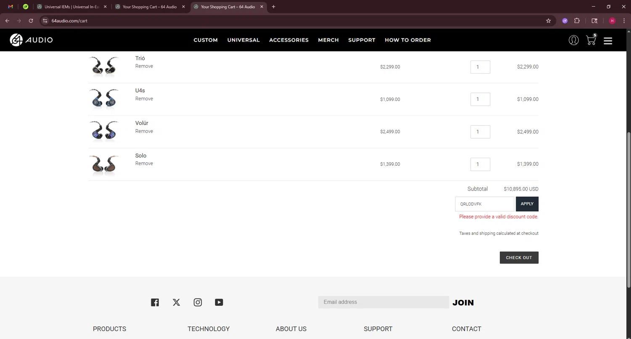Remove Volür from cart

144,131
